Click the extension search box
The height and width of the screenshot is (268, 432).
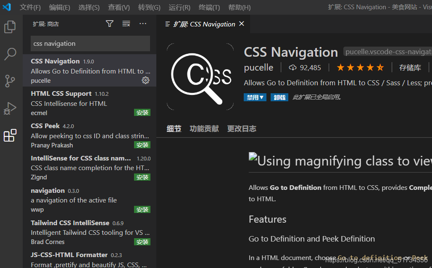pyautogui.click(x=90, y=44)
